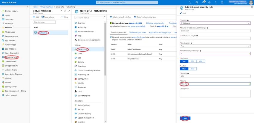
Task: Click the Storage accounts sidebar icon
Action: (x=3, y=66)
